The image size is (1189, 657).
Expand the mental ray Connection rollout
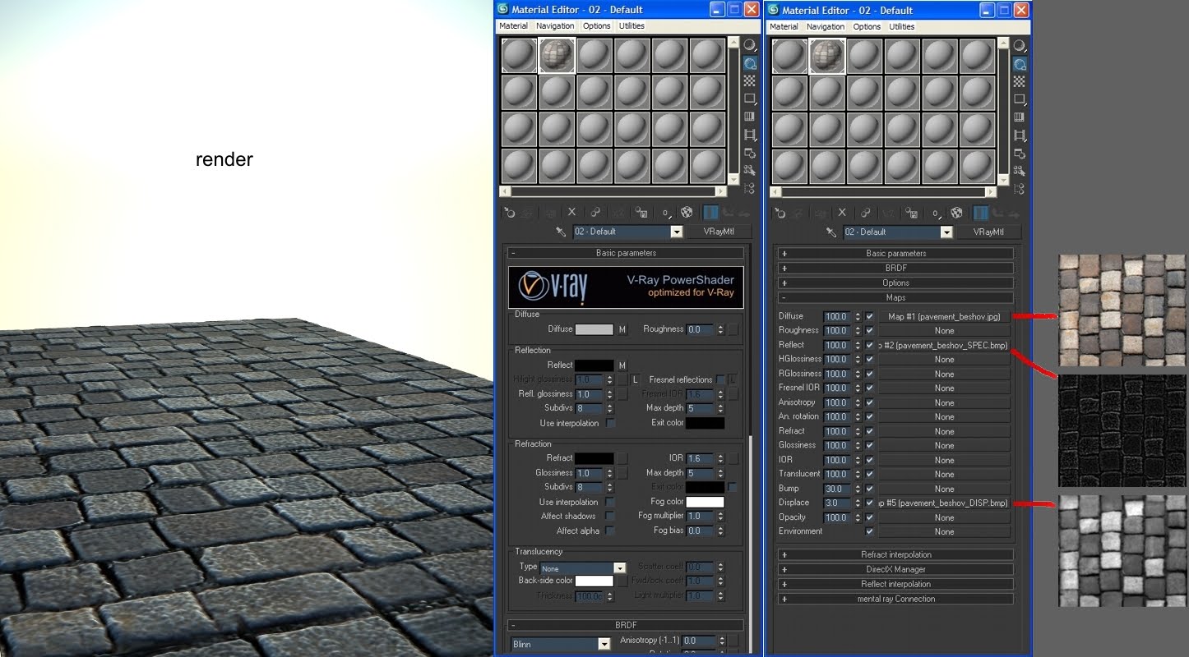click(895, 599)
